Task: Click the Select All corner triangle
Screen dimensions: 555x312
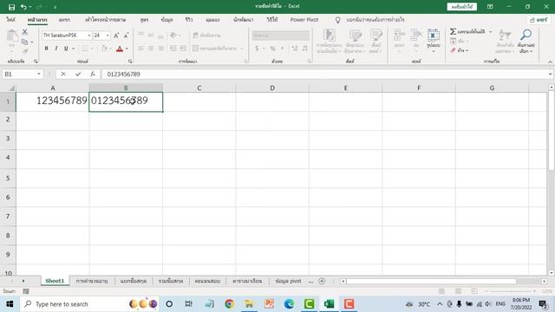Action: pos(11,88)
